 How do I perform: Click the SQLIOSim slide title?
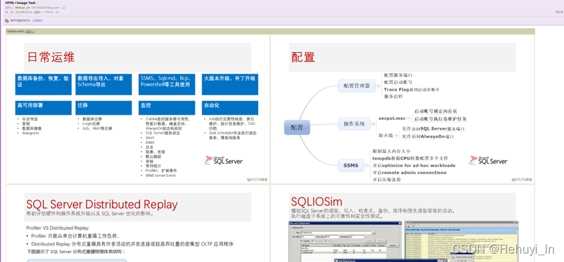coord(317,201)
